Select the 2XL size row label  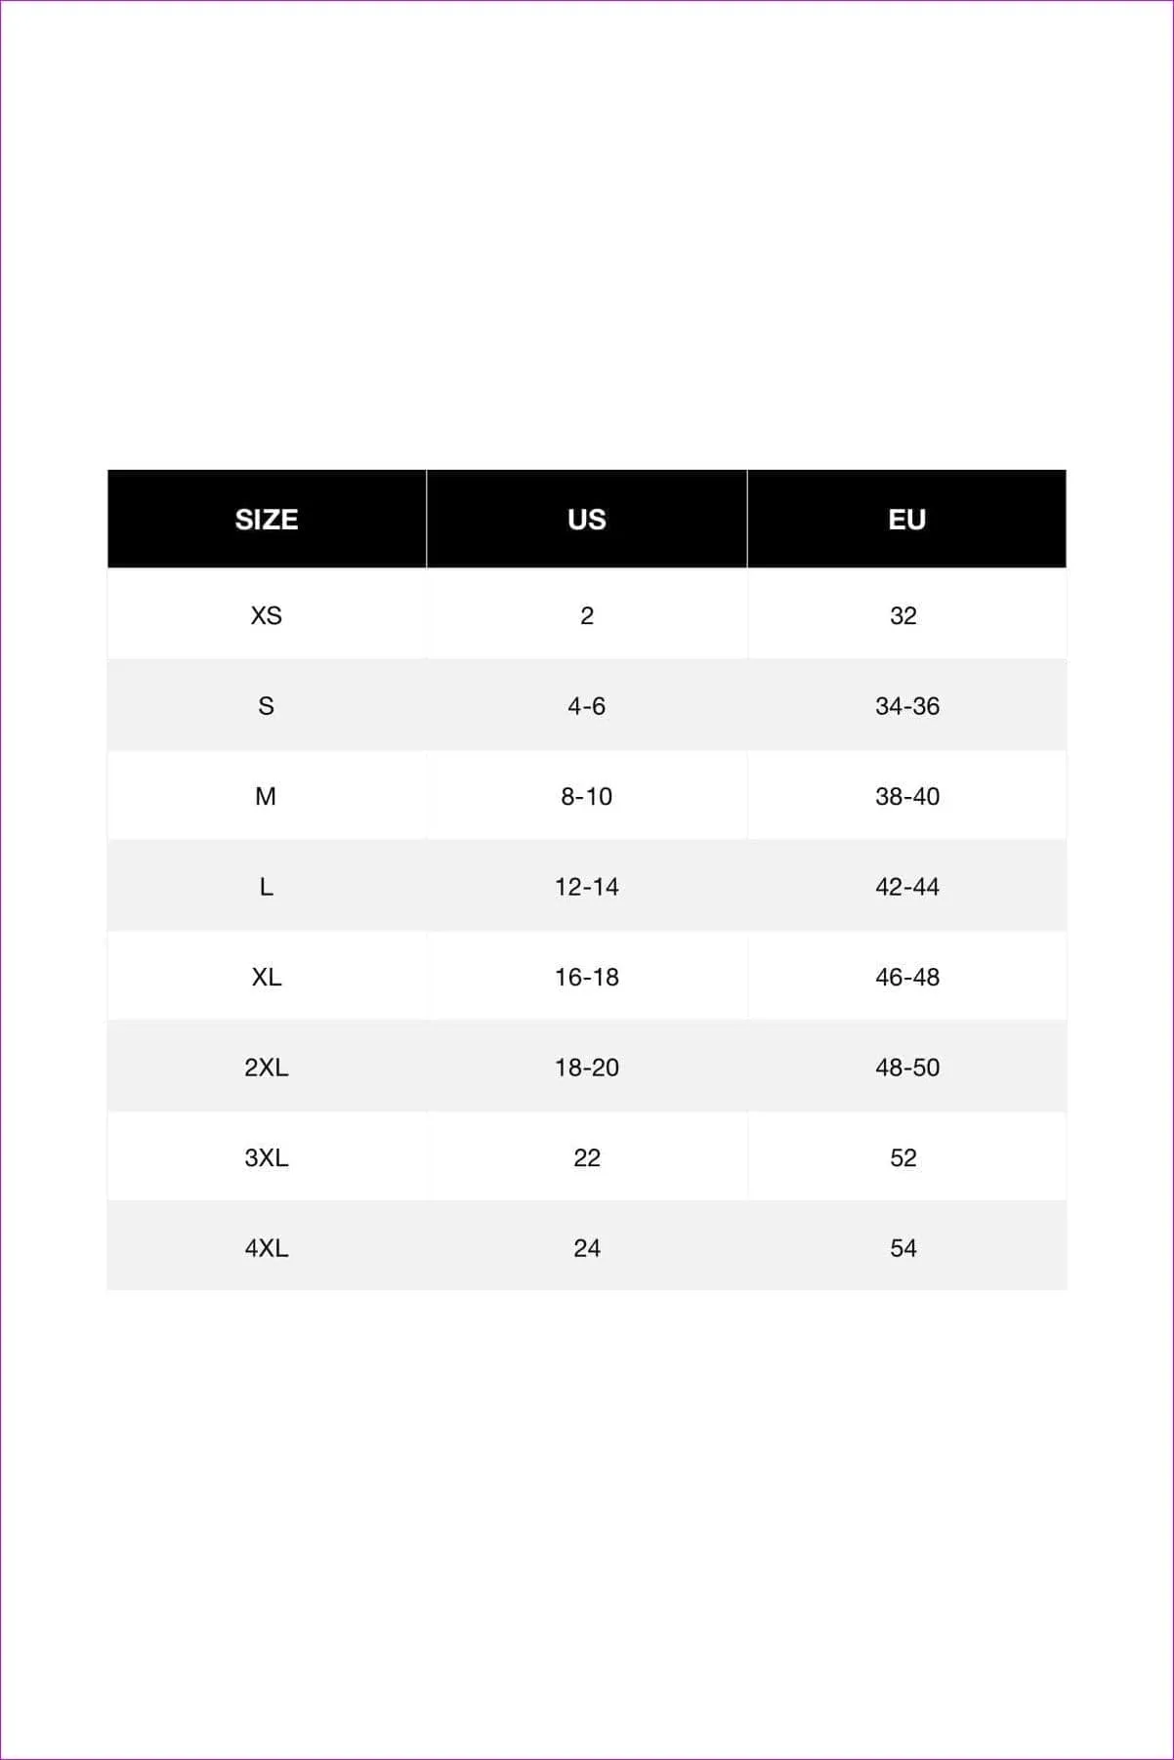267,1067
